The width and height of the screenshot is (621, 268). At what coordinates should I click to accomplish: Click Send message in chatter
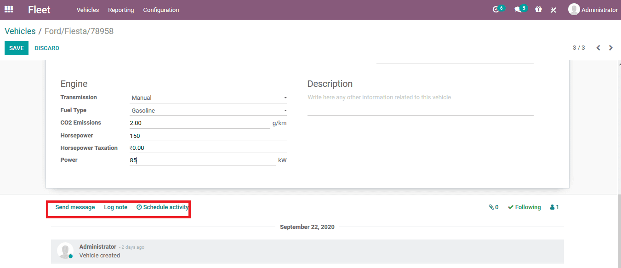[75, 207]
